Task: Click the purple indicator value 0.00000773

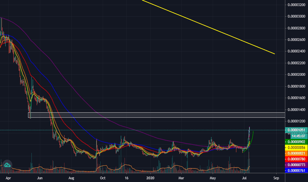Action: (x=296, y=165)
